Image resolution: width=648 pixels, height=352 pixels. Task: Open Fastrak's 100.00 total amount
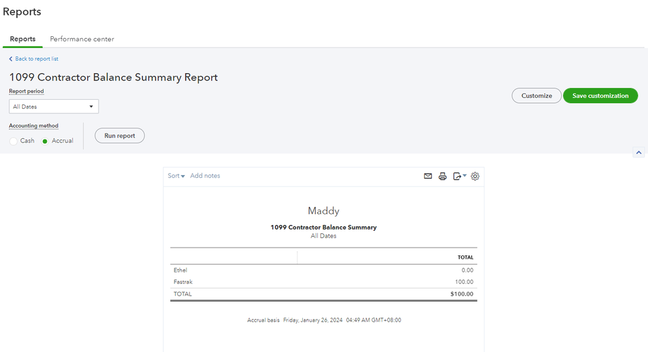point(464,282)
